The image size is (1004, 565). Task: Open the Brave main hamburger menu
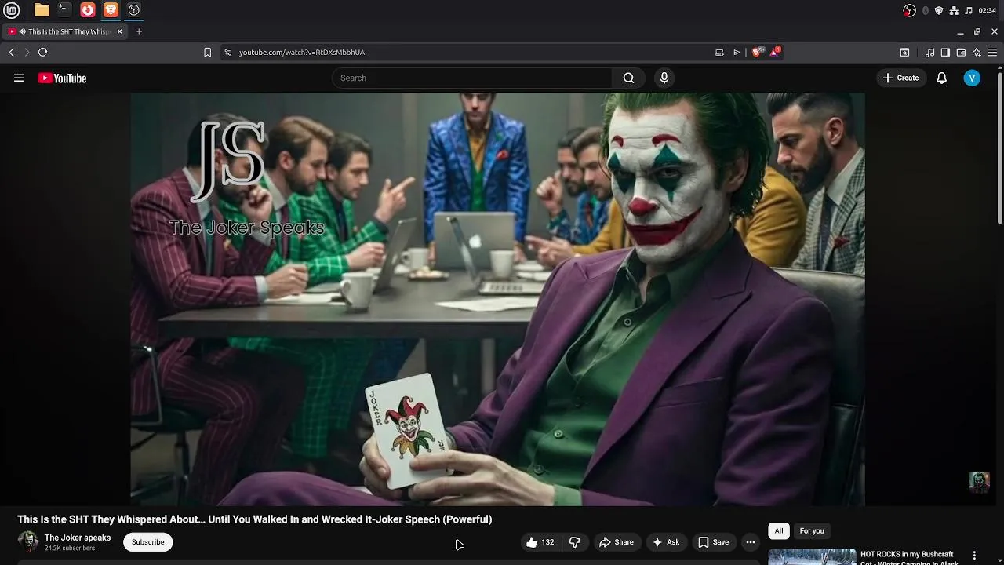[993, 52]
